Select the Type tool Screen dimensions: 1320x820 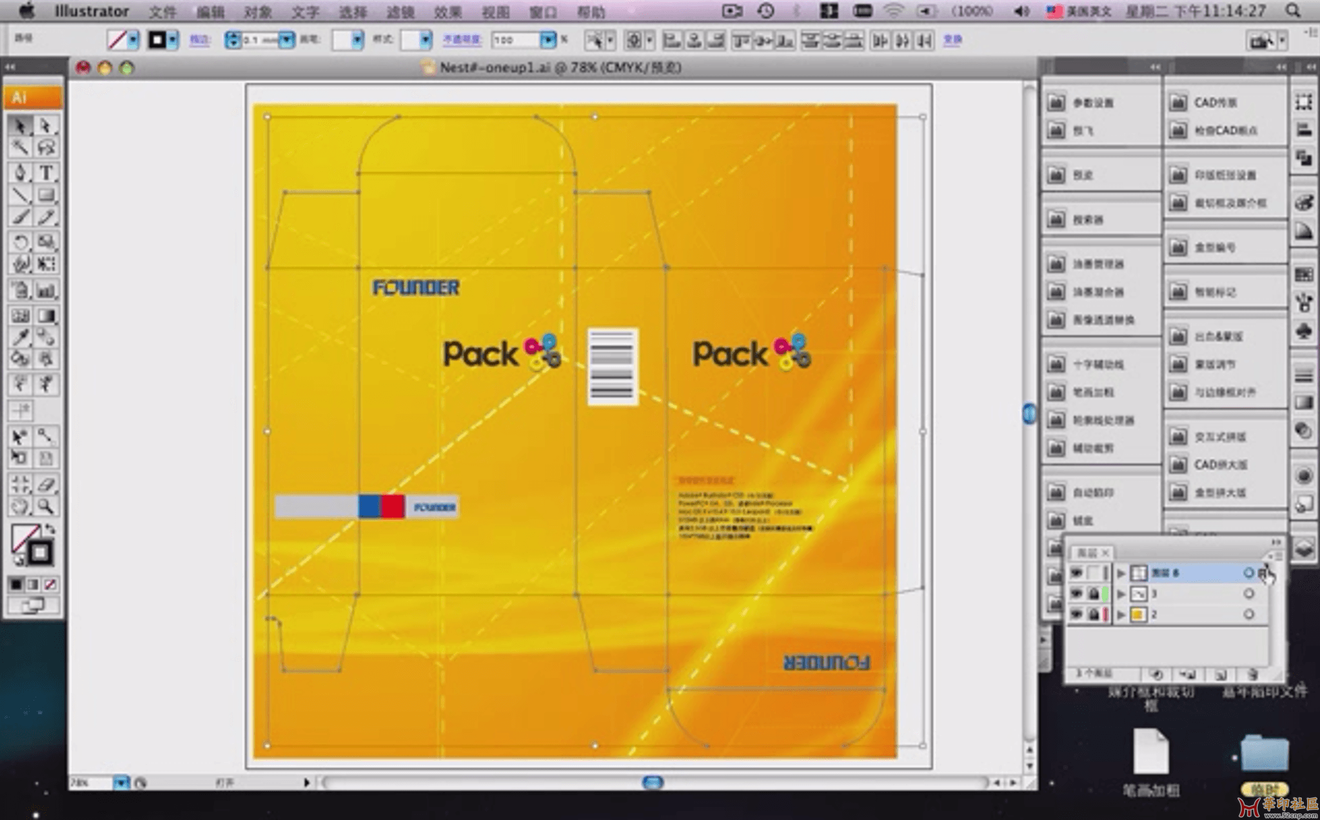(x=46, y=172)
